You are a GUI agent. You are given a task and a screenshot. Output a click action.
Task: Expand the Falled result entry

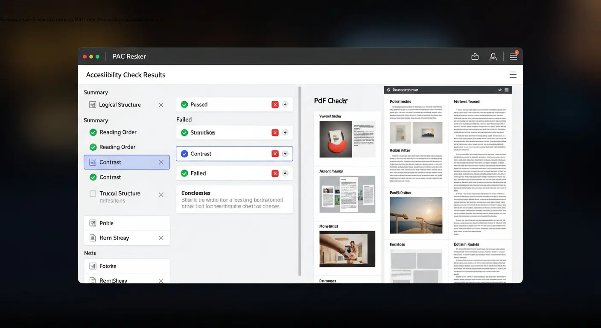point(285,173)
